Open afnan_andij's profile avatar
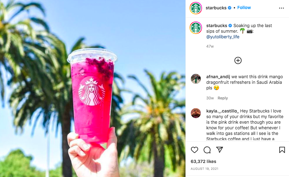This screenshot has height=177, width=289. 196,79
